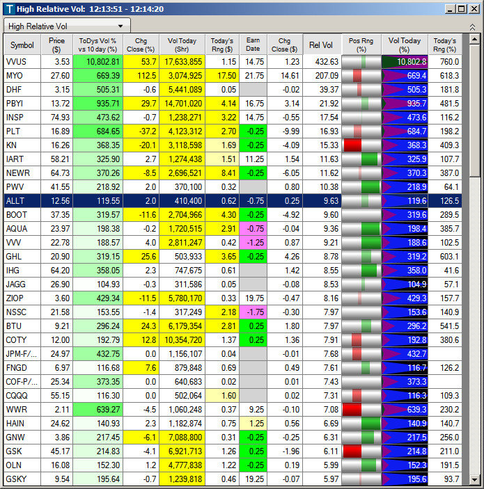Click the 17,633,855 Vol Today cell
The width and height of the screenshot is (484, 489).
tap(182, 62)
